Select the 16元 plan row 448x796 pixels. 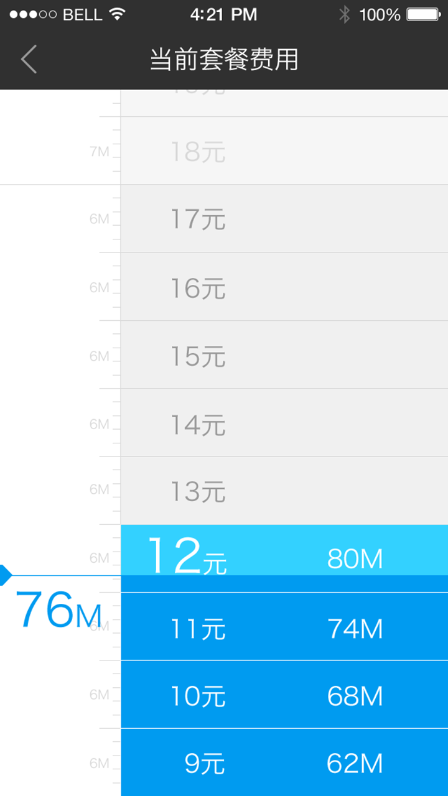tap(284, 287)
